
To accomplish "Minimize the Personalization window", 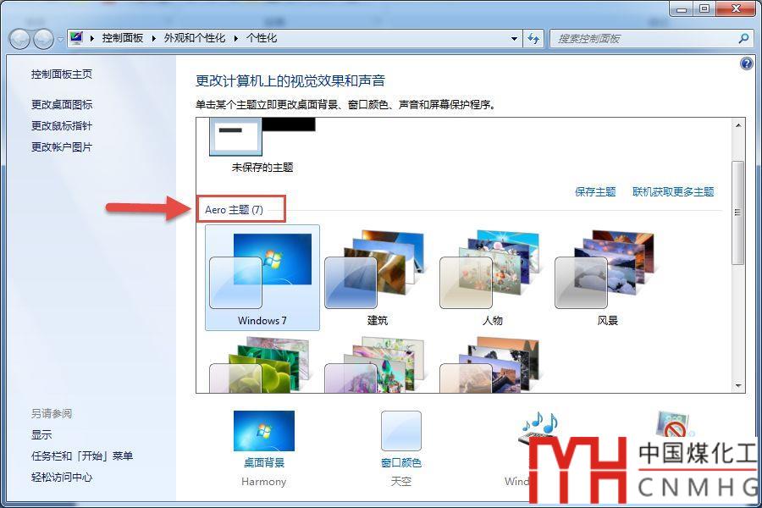I will (682, 8).
